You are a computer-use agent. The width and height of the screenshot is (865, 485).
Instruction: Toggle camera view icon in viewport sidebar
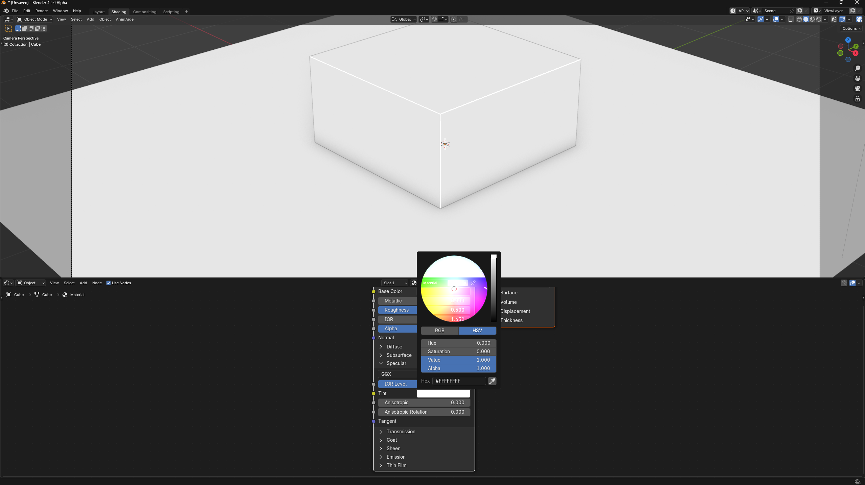tap(858, 89)
